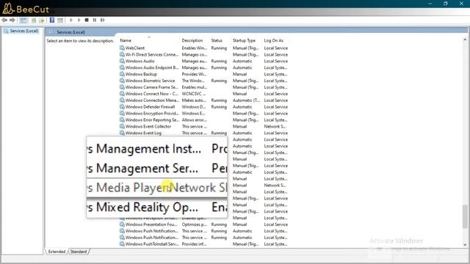
Task: Sort by the Description column header
Action: 192,40
